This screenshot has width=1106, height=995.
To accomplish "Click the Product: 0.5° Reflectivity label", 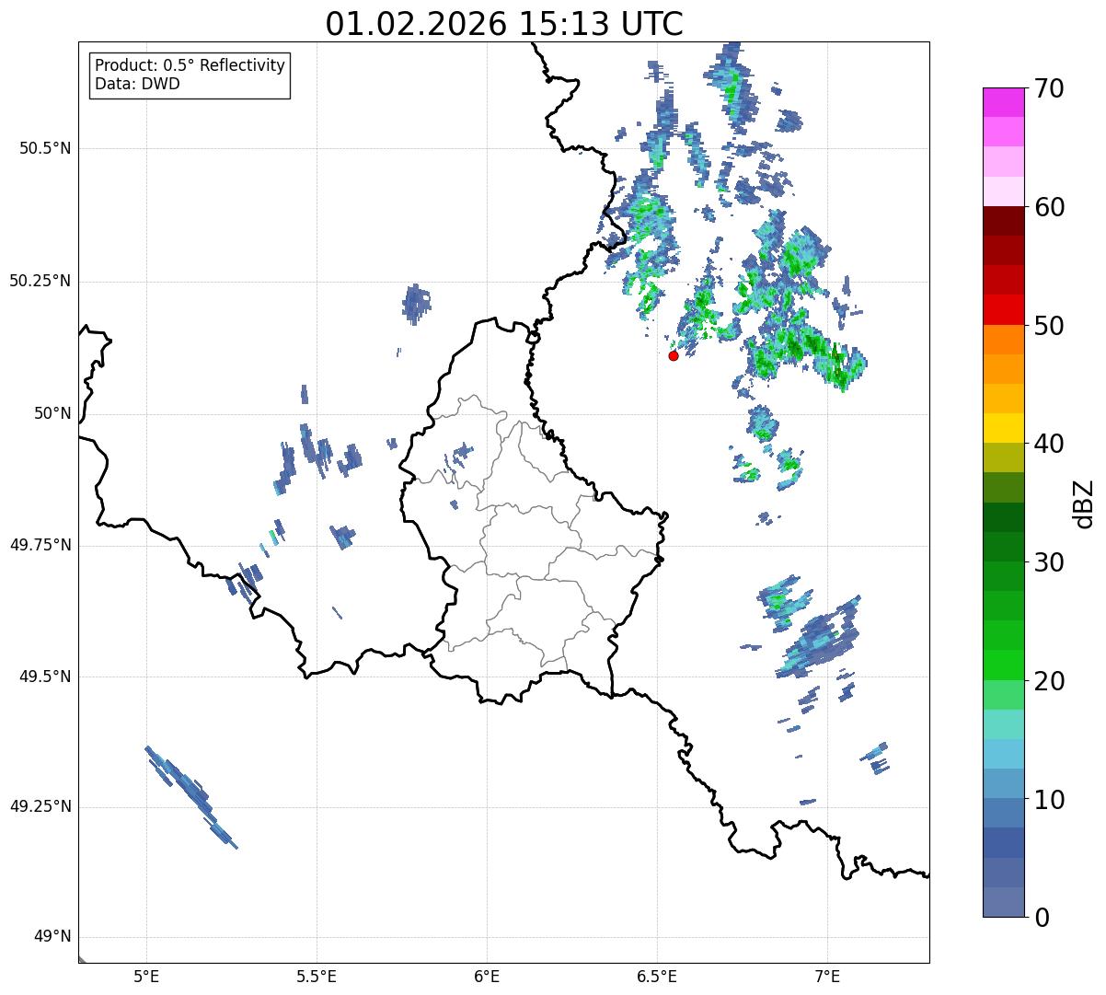I will [x=190, y=66].
